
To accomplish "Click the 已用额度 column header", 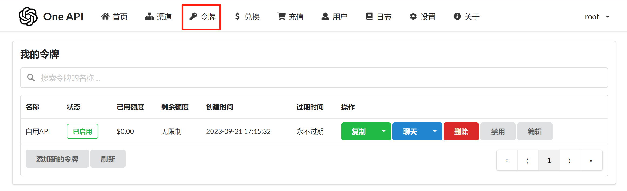I will tap(130, 107).
